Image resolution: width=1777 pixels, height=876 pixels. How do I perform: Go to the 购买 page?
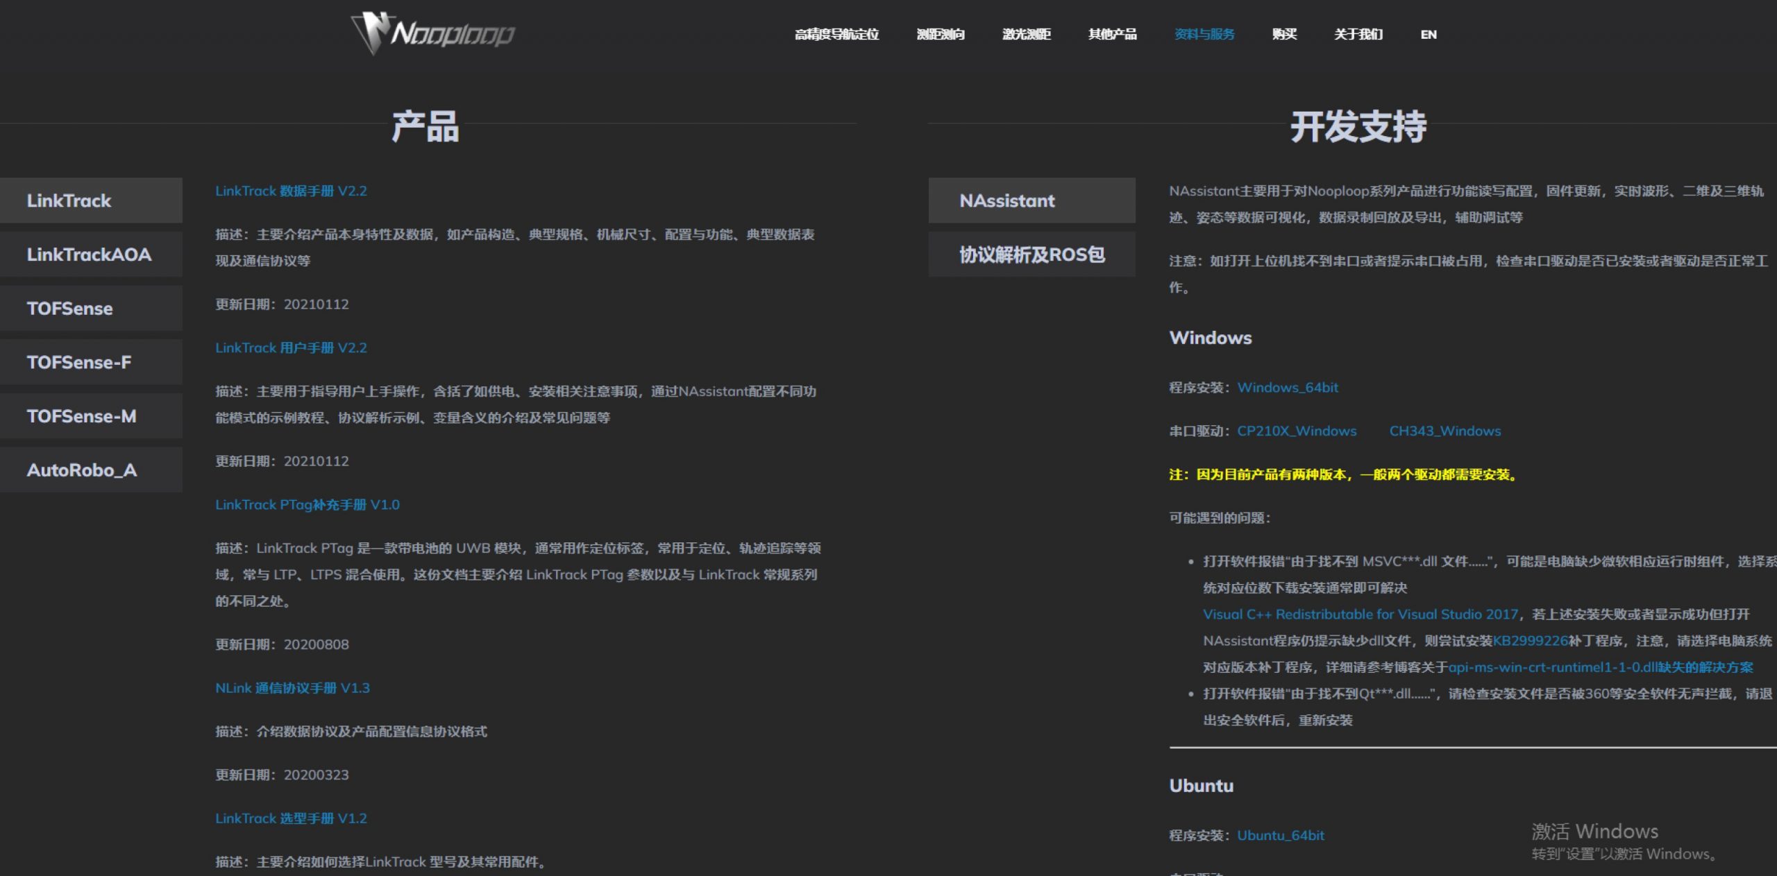point(1284,34)
